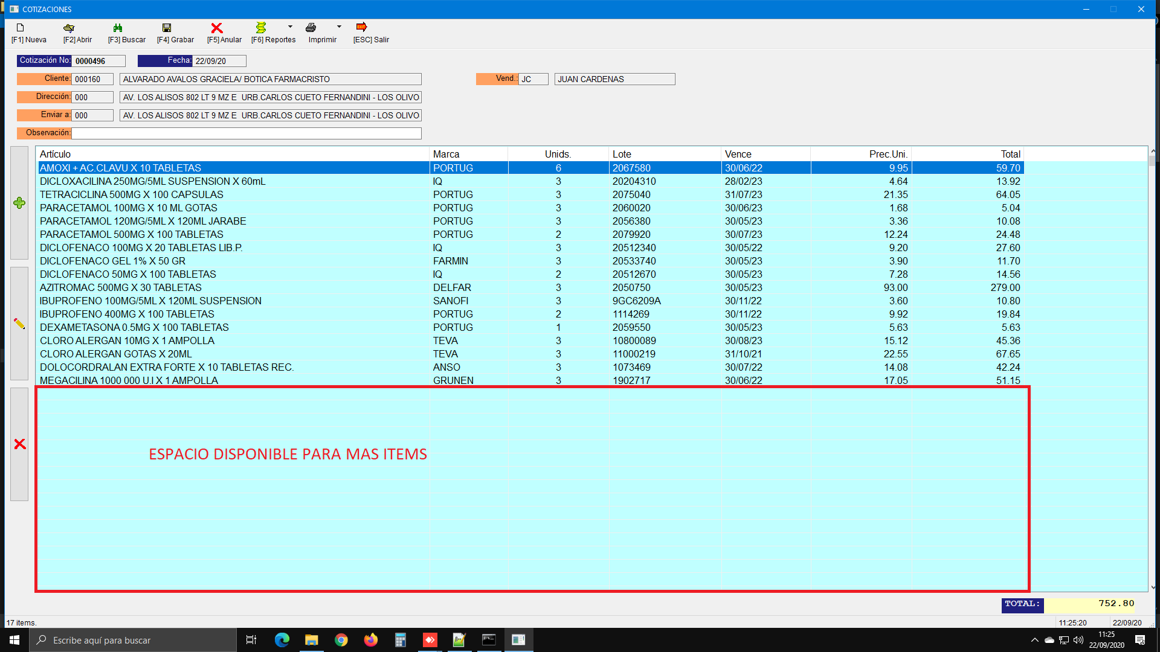Select row PARACETAMOL 500MG X 100 TABLETAS
Viewport: 1160px width, 652px height.
pos(531,234)
